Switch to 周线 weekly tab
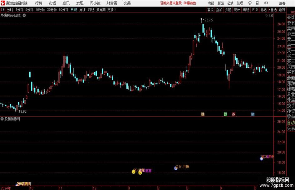This screenshot has width=295, height=190. click(82, 10)
